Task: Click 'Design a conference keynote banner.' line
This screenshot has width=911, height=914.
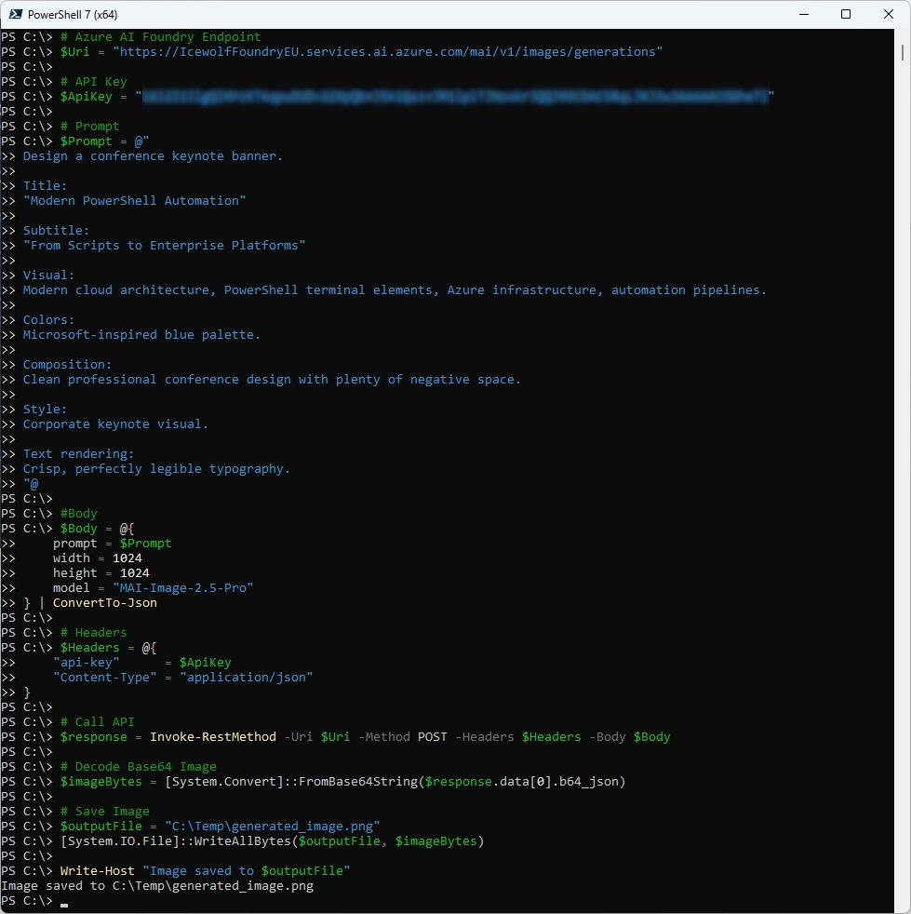Action: pyautogui.click(x=153, y=156)
